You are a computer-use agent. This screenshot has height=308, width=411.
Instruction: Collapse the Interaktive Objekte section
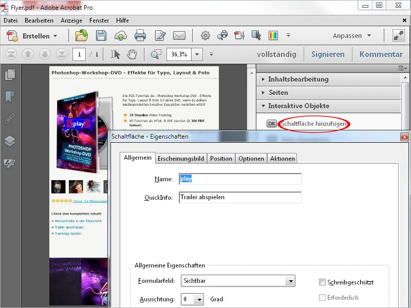point(329,106)
